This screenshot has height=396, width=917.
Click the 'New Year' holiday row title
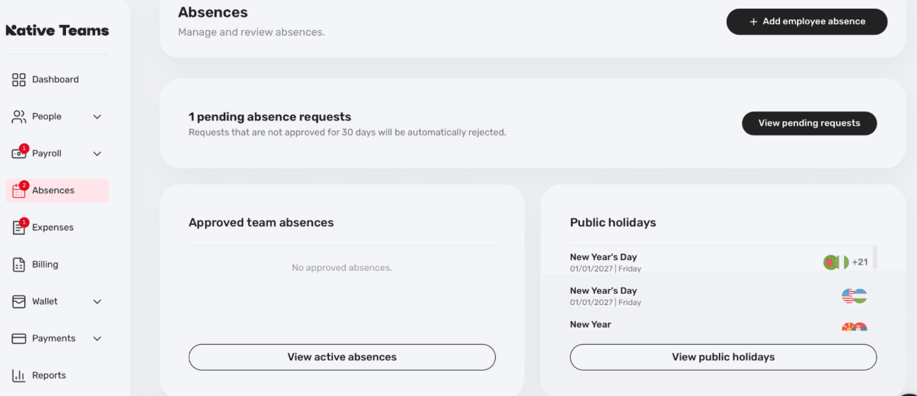(x=591, y=325)
